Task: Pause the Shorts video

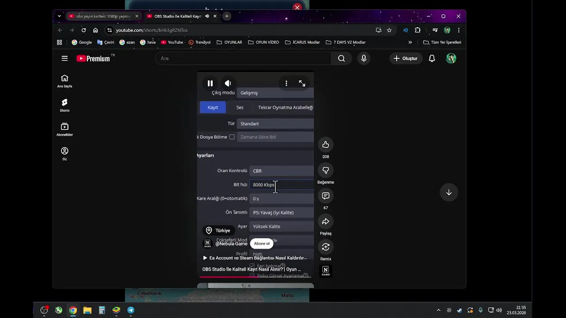Action: [210, 83]
